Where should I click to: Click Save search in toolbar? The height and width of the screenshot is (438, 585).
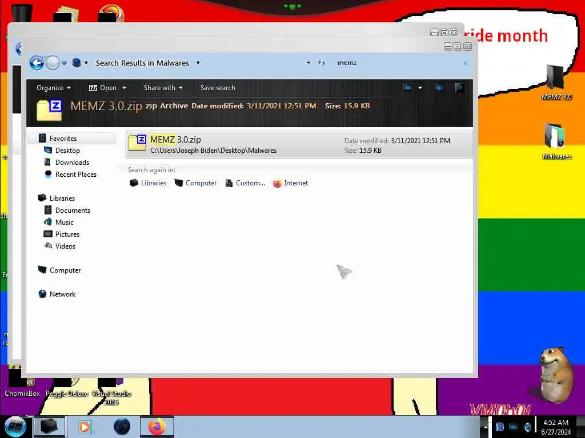coord(218,88)
